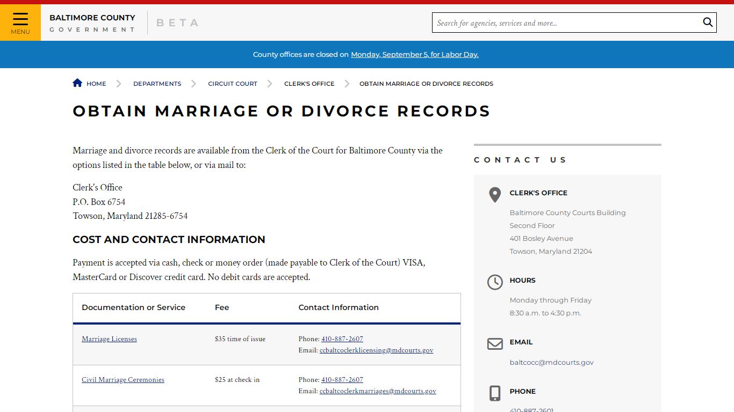This screenshot has height=412, width=734.
Task: Click the search magnifier icon
Action: [x=708, y=23]
